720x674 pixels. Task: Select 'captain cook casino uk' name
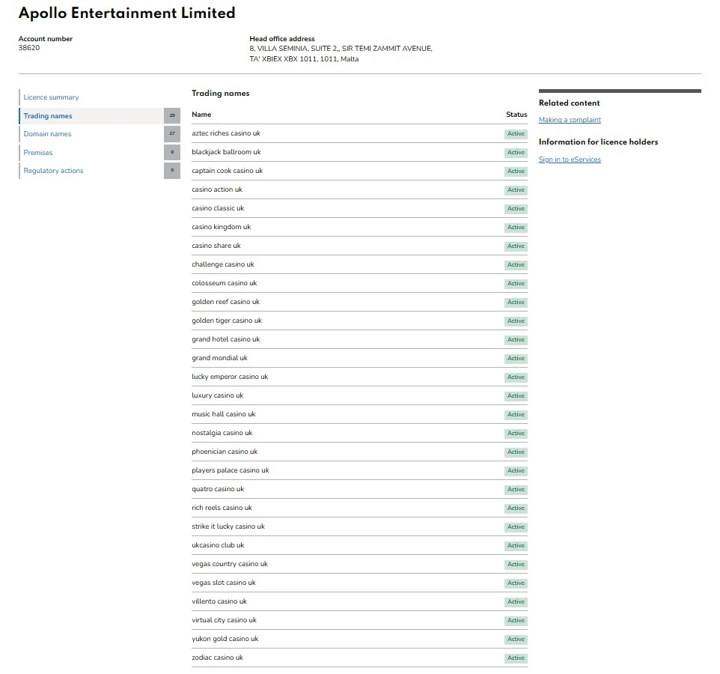(x=228, y=171)
